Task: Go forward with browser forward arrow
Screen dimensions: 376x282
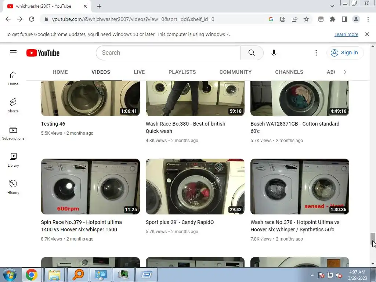Action: (20, 19)
